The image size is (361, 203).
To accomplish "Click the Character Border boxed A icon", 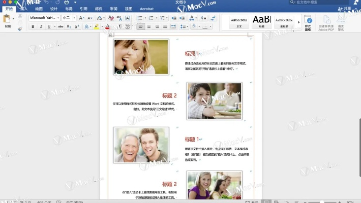I will click(x=127, y=18).
